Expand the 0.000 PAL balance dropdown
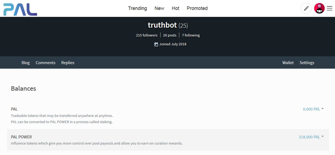This screenshot has width=335, height=155. click(x=313, y=109)
